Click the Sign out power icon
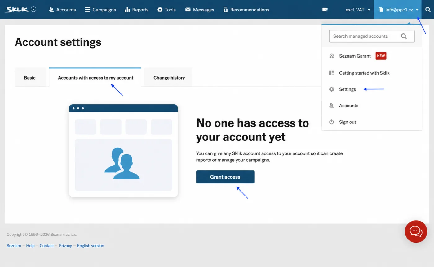The height and width of the screenshot is (267, 434). point(331,122)
